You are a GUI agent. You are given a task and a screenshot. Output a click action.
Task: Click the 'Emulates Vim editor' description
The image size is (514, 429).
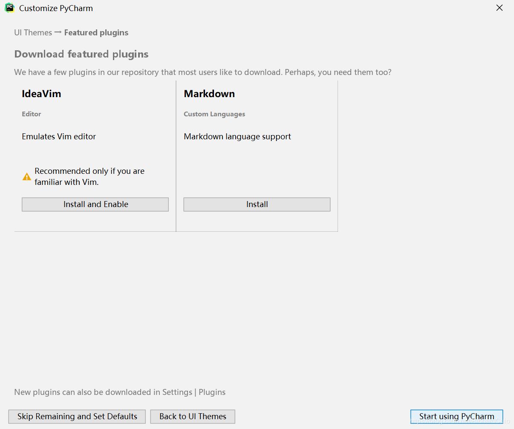click(x=59, y=137)
